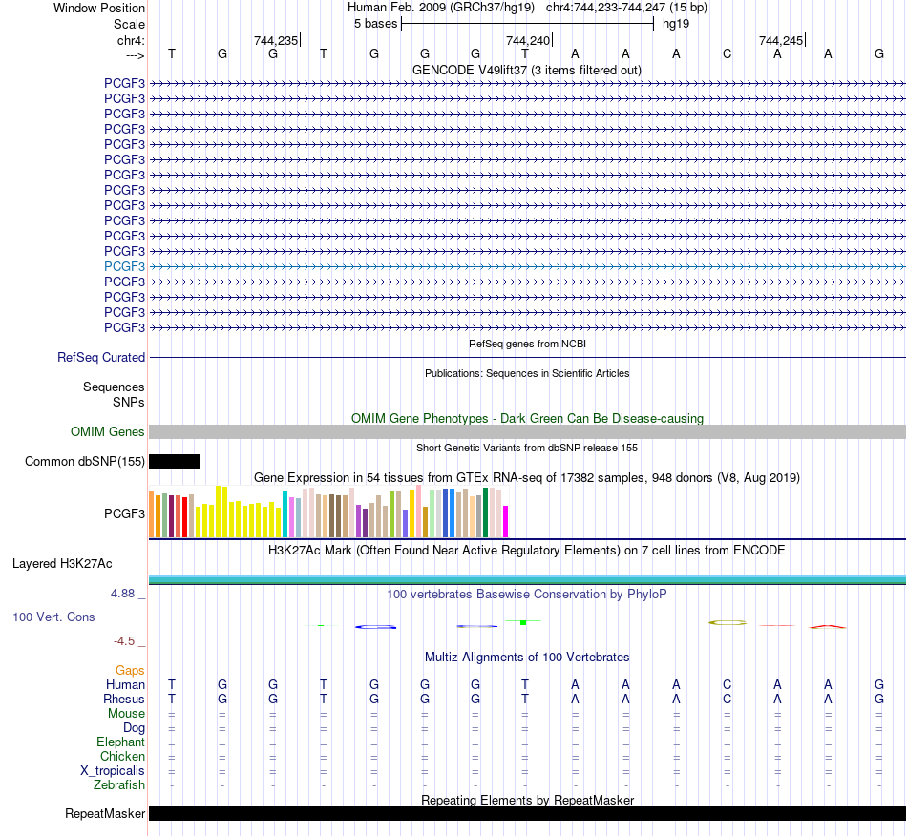This screenshot has width=907, height=836.
Task: Click the Rhesus species alignment label
Action: click(x=124, y=699)
